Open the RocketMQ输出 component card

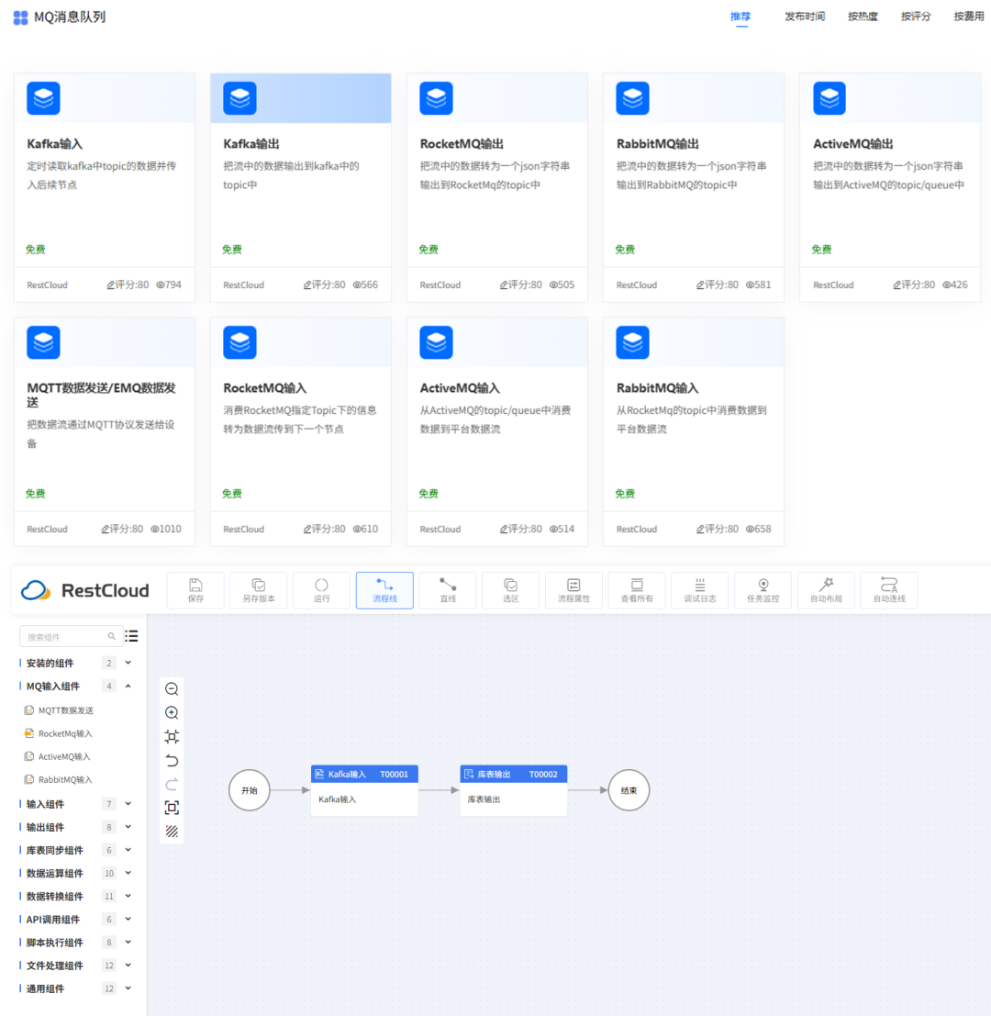496,187
